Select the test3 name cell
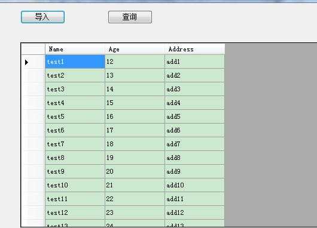Screen dimensions: 317x228 coord(75,89)
